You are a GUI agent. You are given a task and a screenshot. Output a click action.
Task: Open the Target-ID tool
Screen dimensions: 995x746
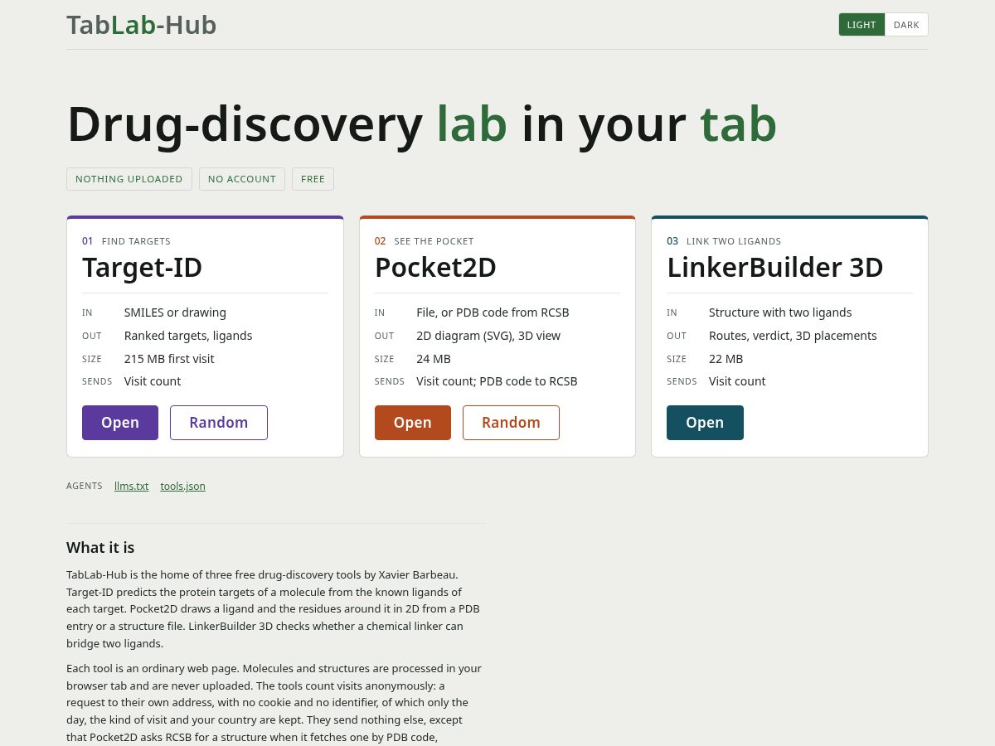pos(120,423)
